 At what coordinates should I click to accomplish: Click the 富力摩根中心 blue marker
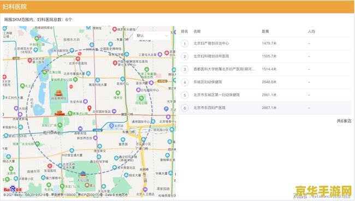43,178
